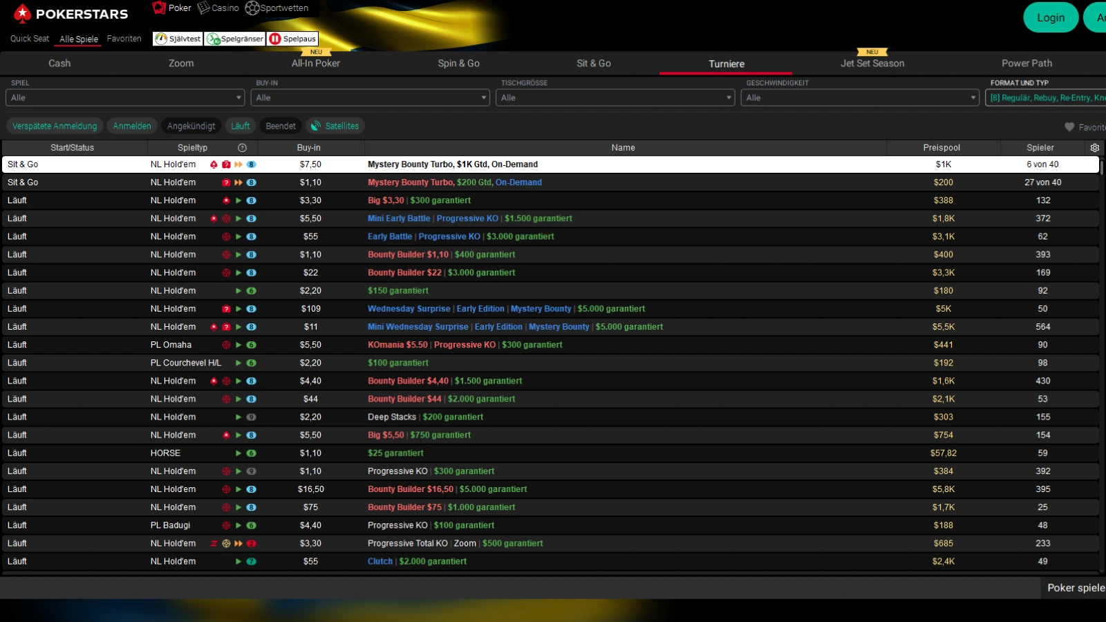Viewport: 1106px width, 622px height.
Task: Select the Deep Stacks $200 garantiert row
Action: pos(550,417)
